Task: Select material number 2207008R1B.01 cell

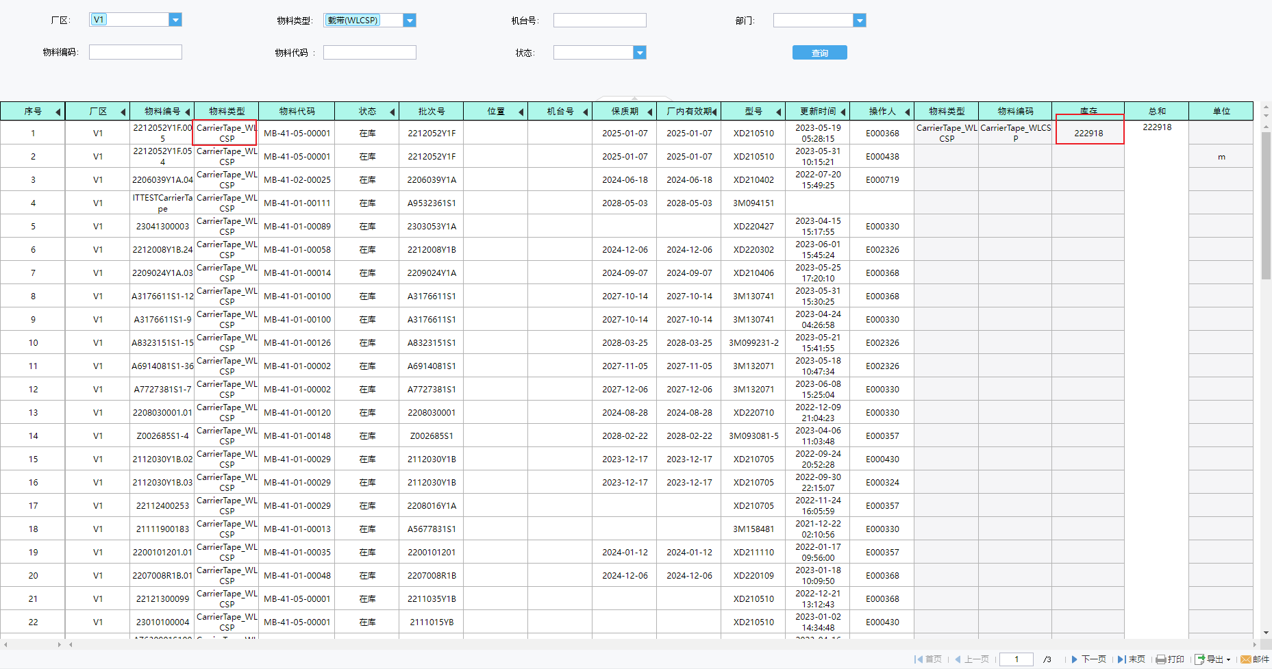Action: [x=162, y=576]
